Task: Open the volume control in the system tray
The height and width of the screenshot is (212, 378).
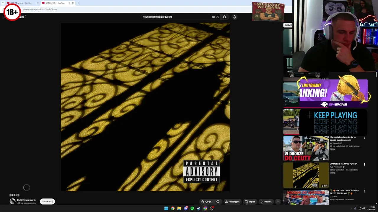Action: 364,208
